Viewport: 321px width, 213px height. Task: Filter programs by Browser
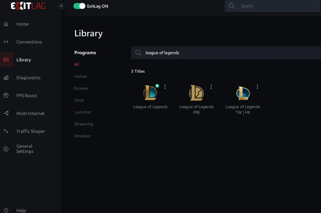81,88
